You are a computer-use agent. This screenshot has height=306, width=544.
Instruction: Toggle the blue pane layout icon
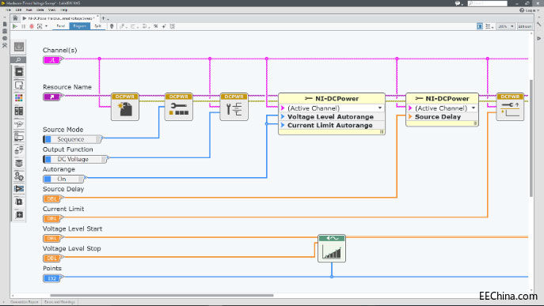point(480,26)
